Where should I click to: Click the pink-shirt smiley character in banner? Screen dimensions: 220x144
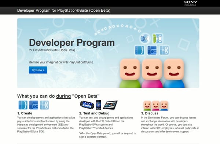pos(152,73)
